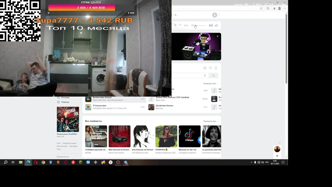
Task: Open Помощь in the left sidebar
Action: [x=65, y=102]
